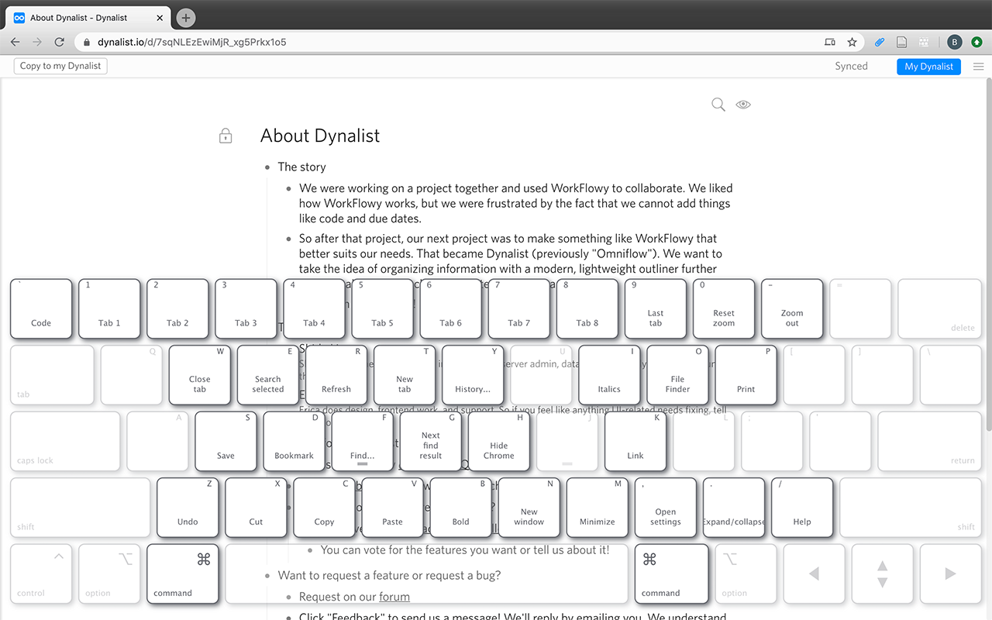Screen dimensions: 992x620
Task: Click the Close tab shortcut key
Action: click(x=199, y=375)
